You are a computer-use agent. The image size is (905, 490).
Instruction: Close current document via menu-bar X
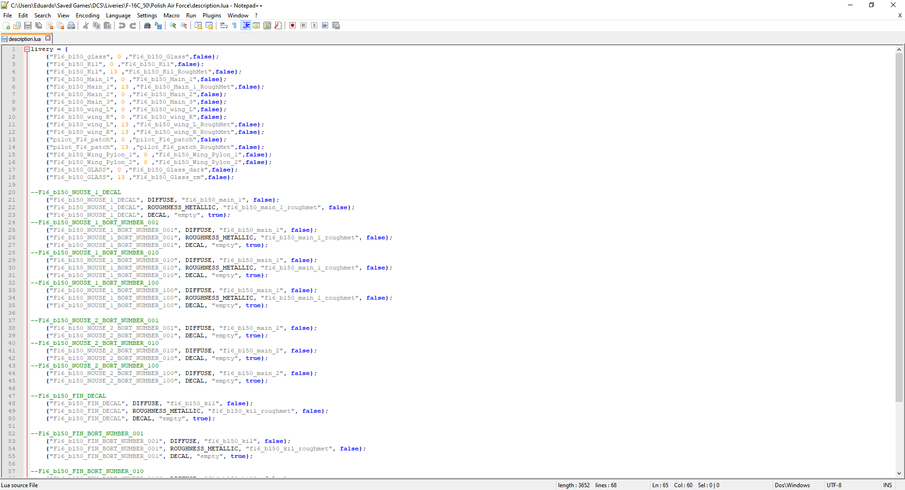[x=900, y=16]
